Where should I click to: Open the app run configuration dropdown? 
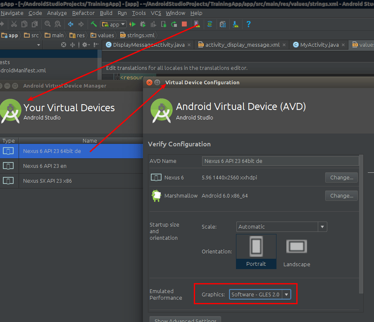pos(113,24)
